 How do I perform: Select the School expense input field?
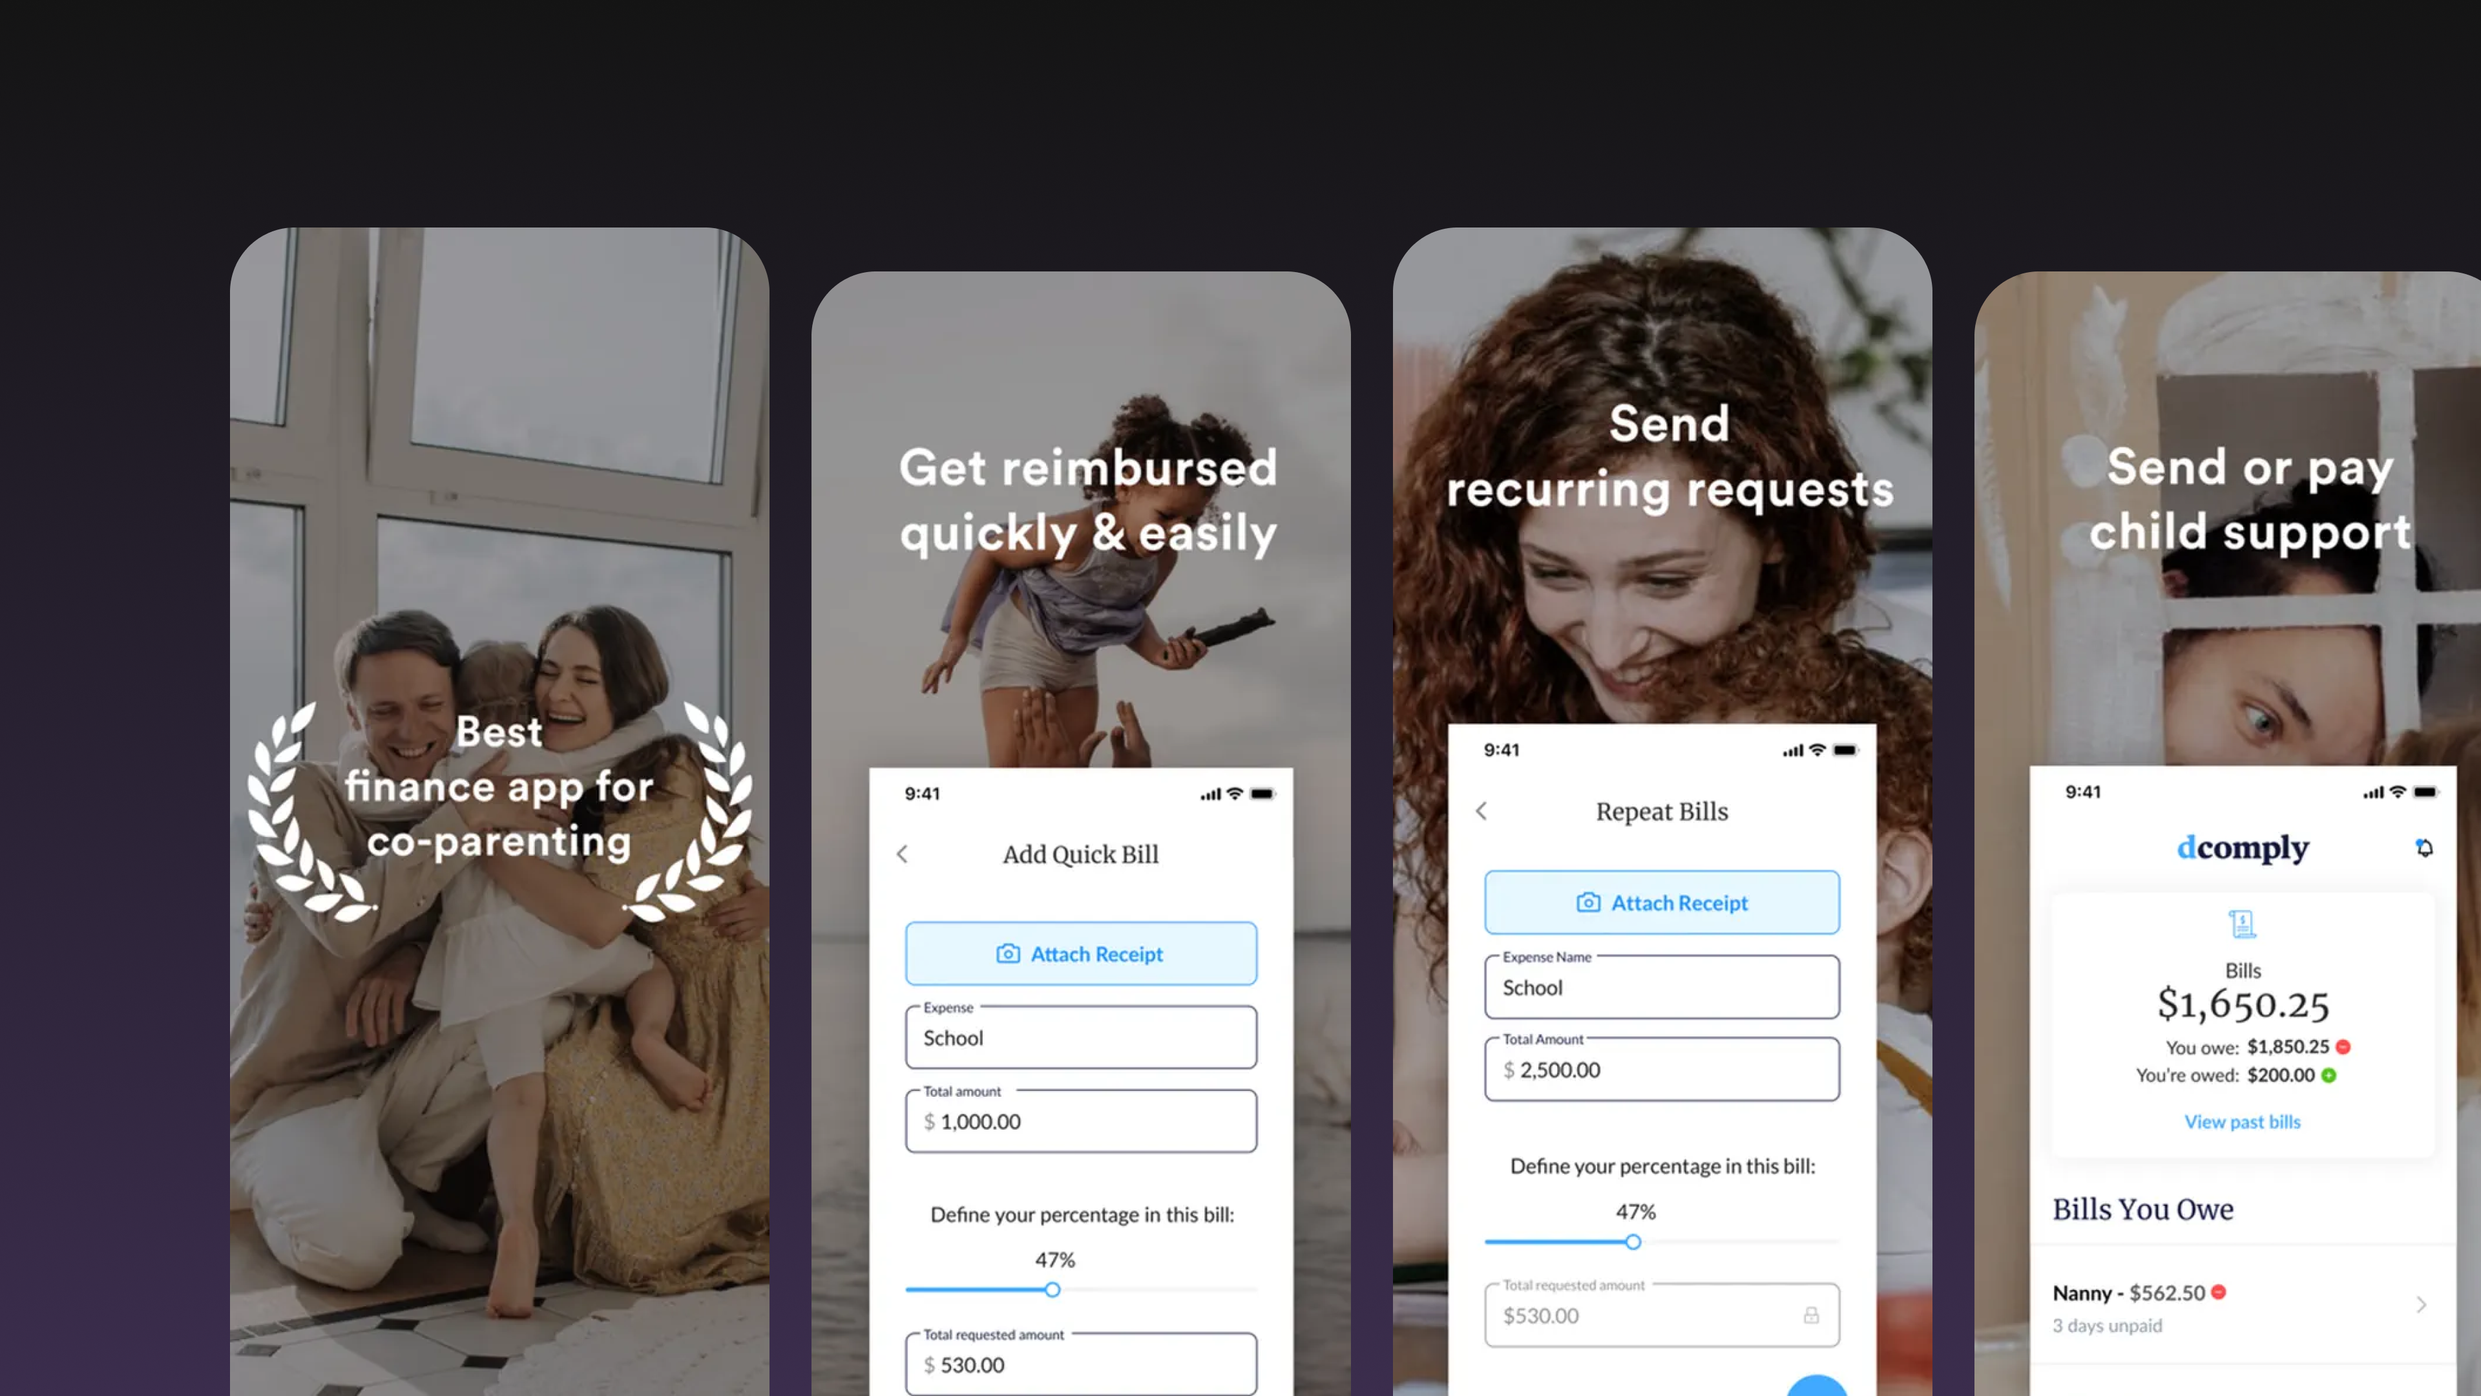[x=1080, y=1037]
